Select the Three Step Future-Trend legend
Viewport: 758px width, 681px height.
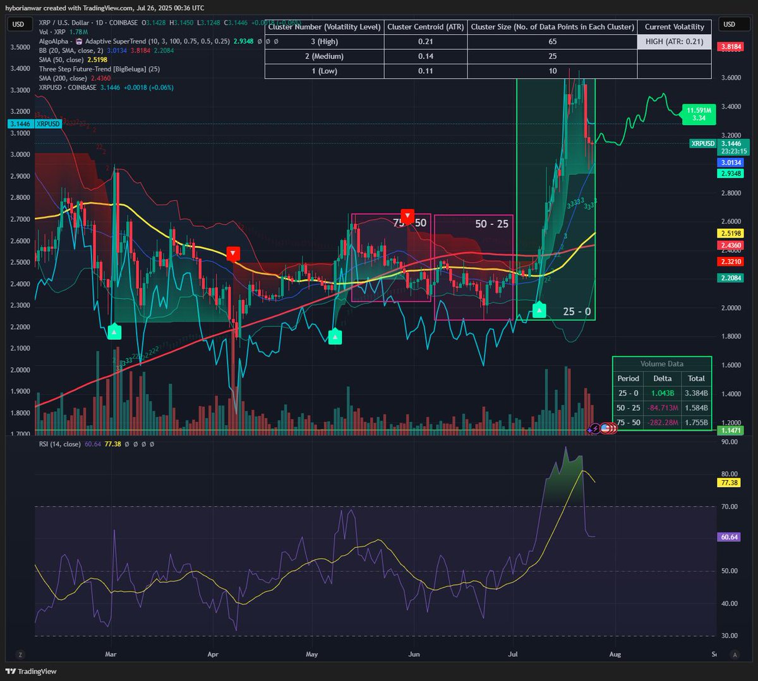[99, 69]
